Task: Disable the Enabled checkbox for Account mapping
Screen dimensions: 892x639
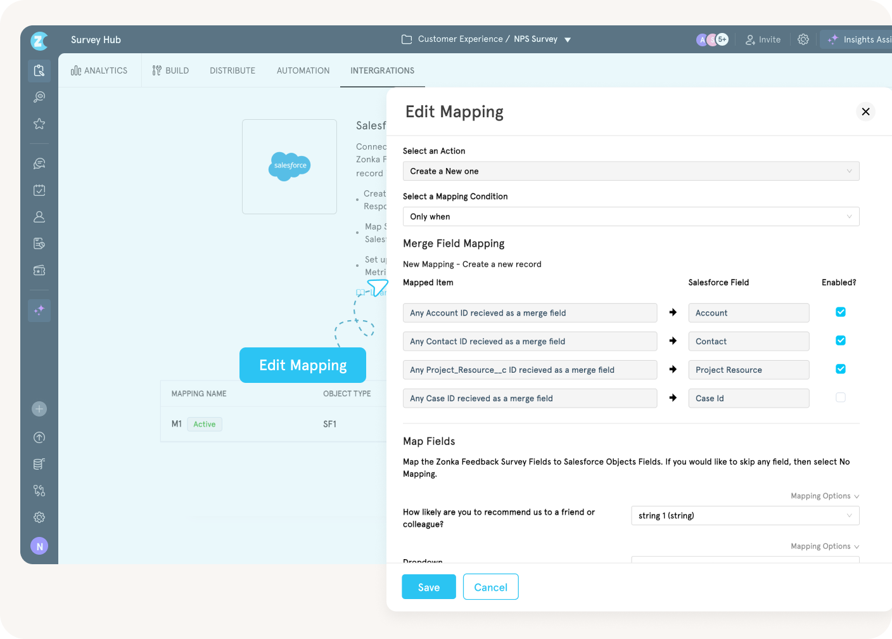Action: (840, 312)
